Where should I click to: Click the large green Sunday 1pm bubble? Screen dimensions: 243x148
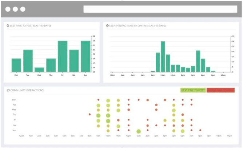click(x=139, y=131)
